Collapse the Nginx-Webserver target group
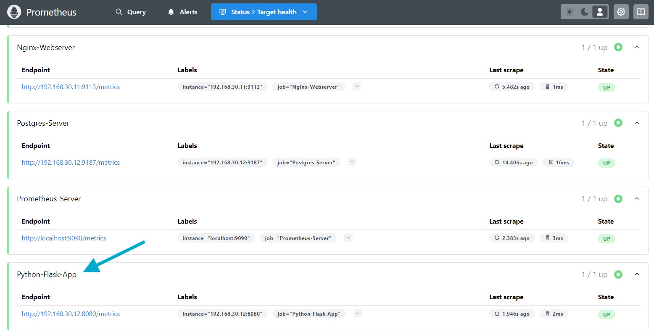654x335 pixels. tap(637, 47)
